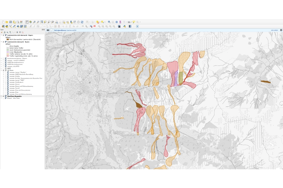This screenshot has height=188, width=283.
Task: Enable the ALKIS Flurstücksnummern layer checkbox
Action: coord(3,62)
